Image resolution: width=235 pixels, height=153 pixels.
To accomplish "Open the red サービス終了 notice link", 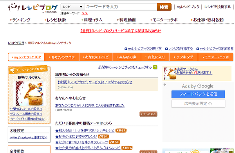I will click(121, 31).
